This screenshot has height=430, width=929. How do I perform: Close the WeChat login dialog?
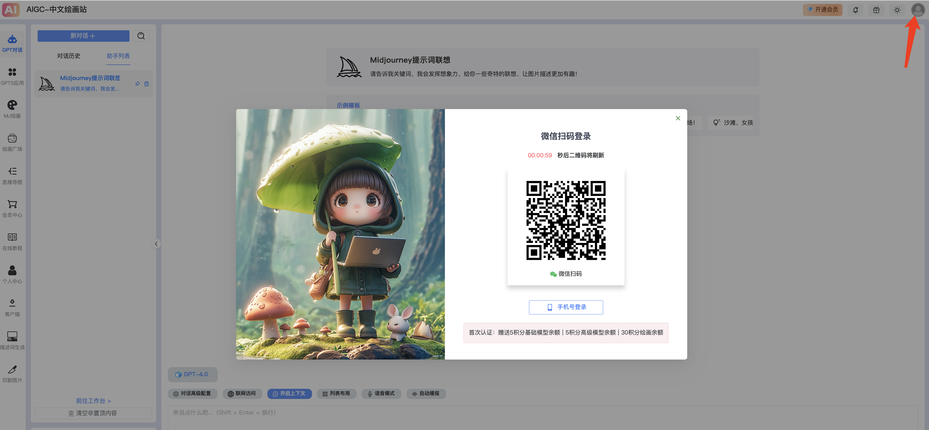tap(678, 118)
